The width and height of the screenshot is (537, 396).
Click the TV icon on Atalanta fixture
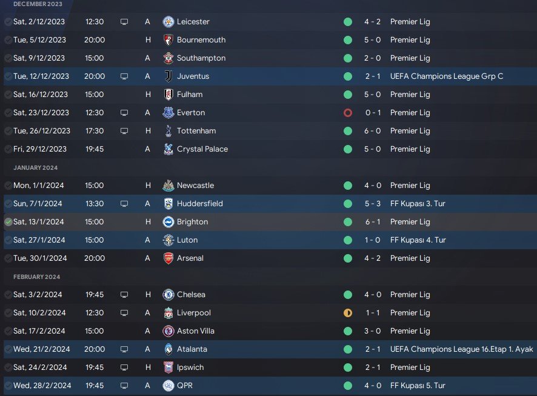124,349
